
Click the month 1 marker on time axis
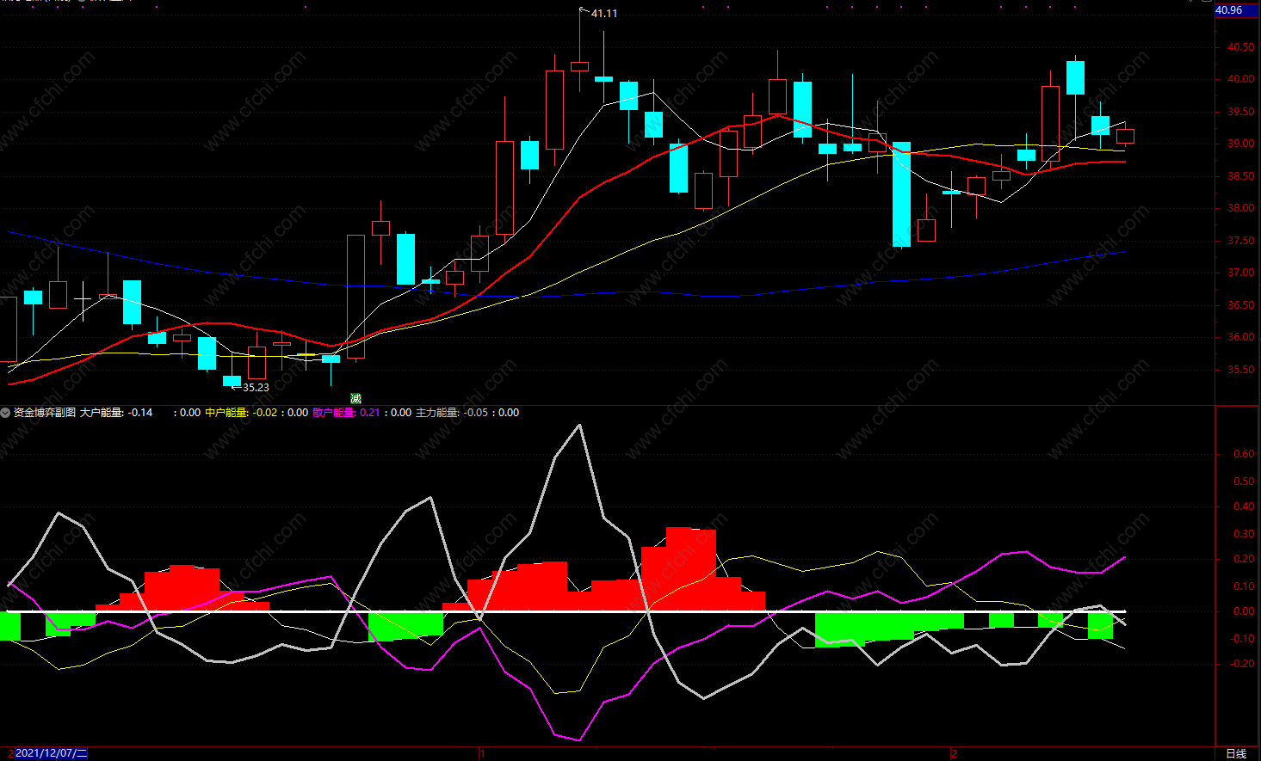pyautogui.click(x=482, y=754)
